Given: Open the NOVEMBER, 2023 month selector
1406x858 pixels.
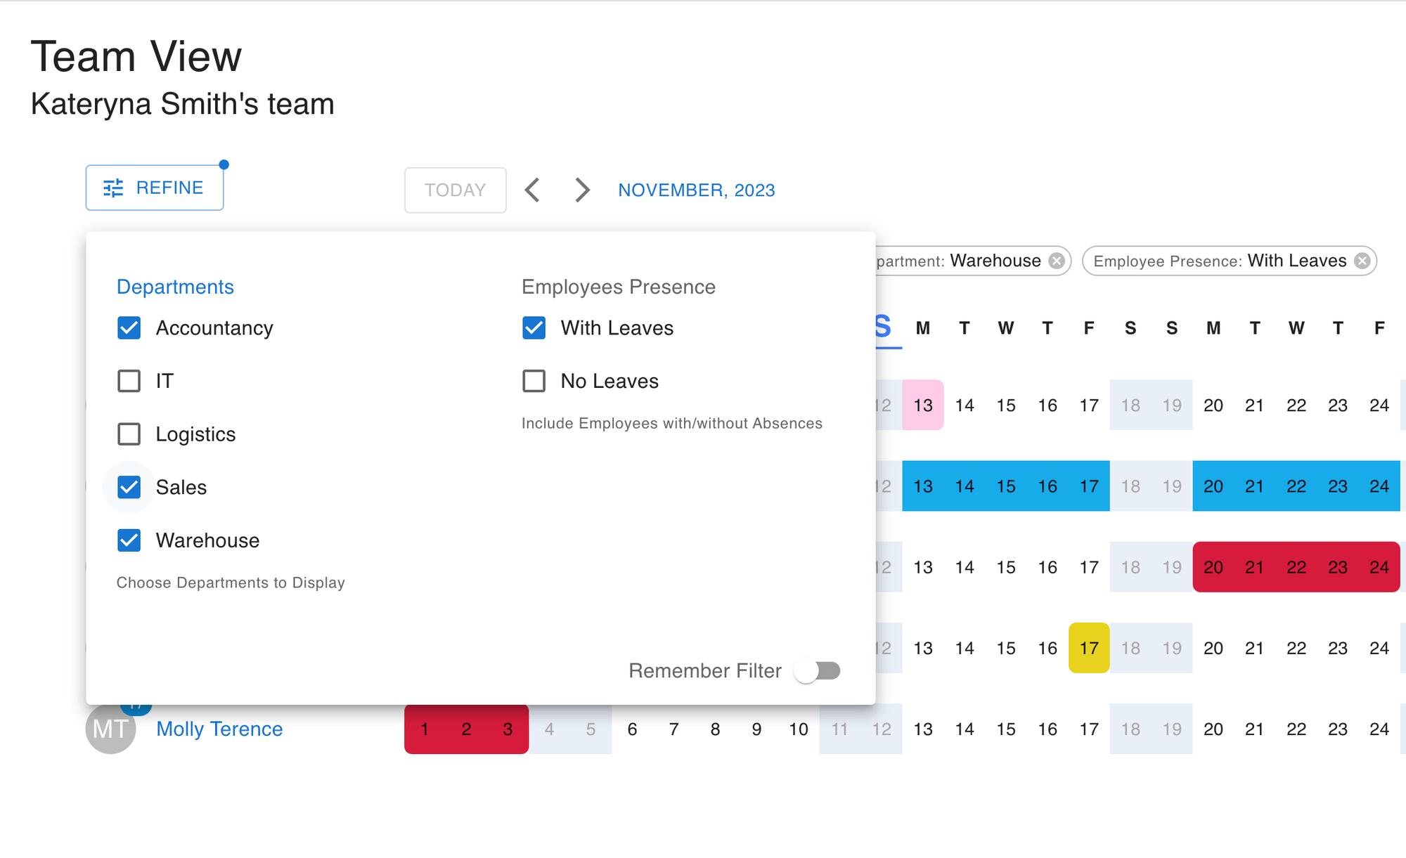Looking at the screenshot, I should point(696,190).
